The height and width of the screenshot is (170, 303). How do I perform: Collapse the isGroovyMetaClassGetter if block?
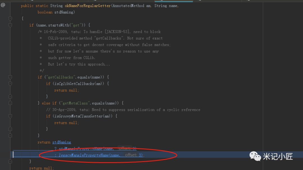click(x=10, y=116)
